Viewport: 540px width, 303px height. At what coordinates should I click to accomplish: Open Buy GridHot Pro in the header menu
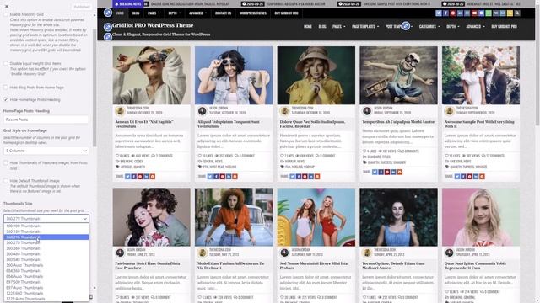tap(504, 26)
